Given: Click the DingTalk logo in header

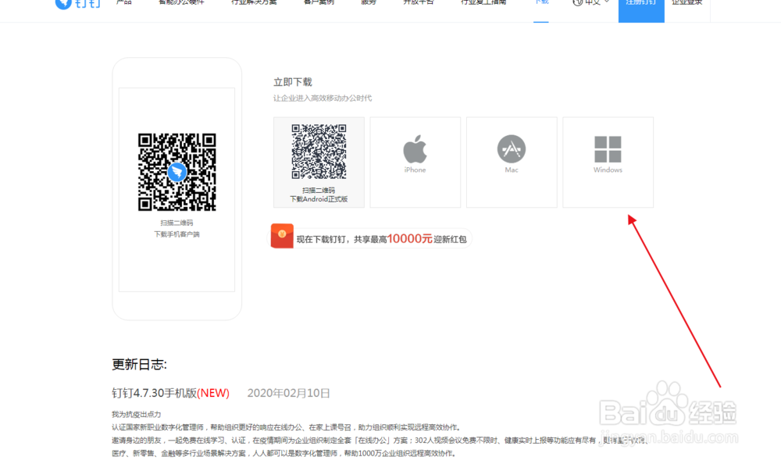Looking at the screenshot, I should 77,3.
